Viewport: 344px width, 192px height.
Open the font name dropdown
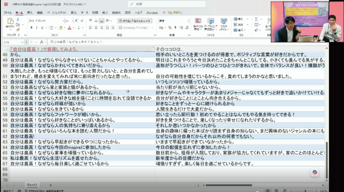pos(63,21)
